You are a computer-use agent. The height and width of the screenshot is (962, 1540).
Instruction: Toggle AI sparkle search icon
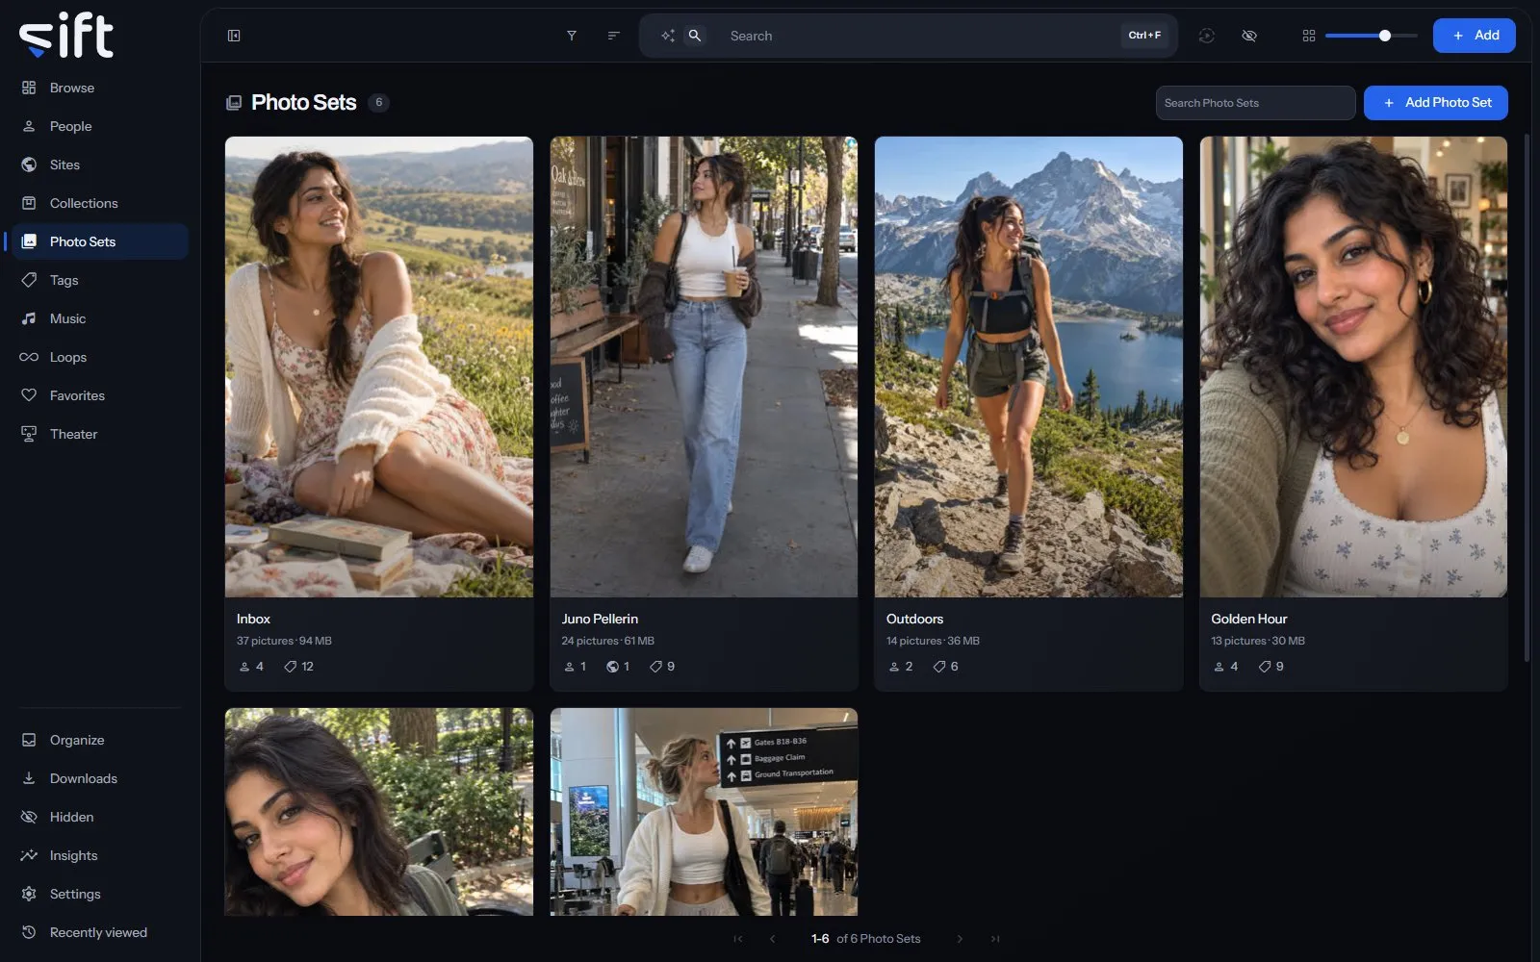668,36
